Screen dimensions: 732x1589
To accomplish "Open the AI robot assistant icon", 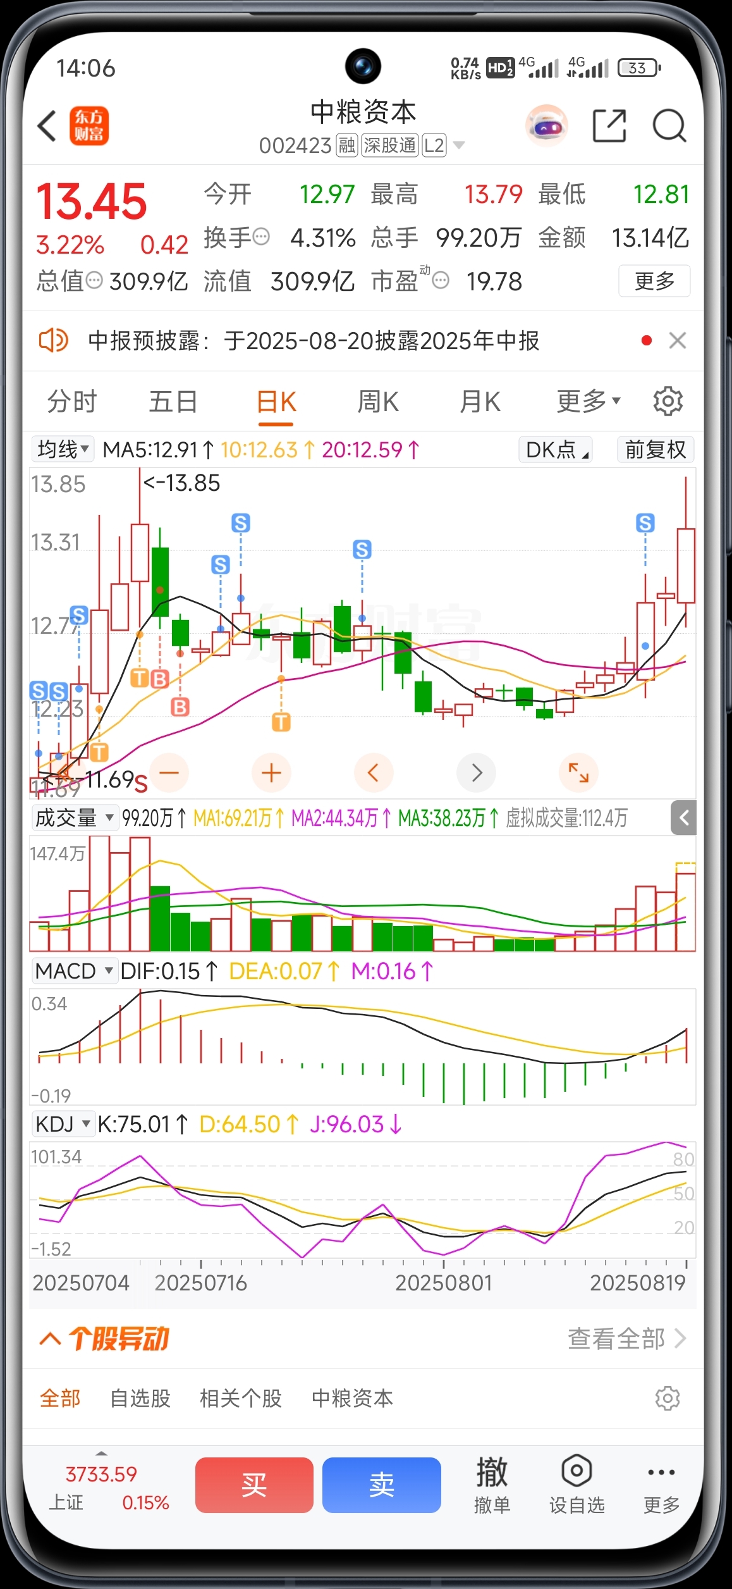I will (x=547, y=125).
